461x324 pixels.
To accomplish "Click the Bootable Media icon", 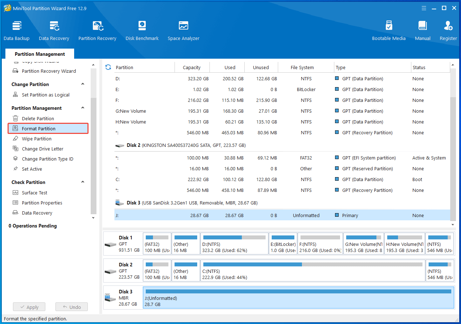I will (x=389, y=30).
